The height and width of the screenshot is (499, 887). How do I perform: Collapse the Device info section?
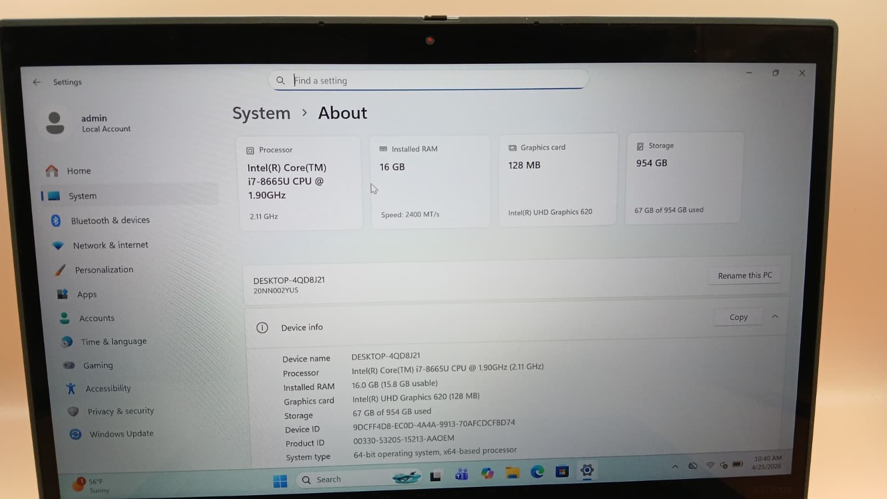[775, 317]
